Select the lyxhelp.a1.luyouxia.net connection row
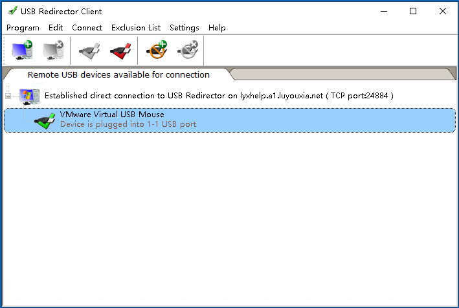 click(219, 96)
